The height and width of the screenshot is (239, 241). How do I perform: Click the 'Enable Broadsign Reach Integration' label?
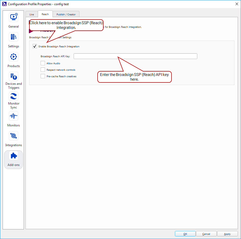tap(59, 46)
